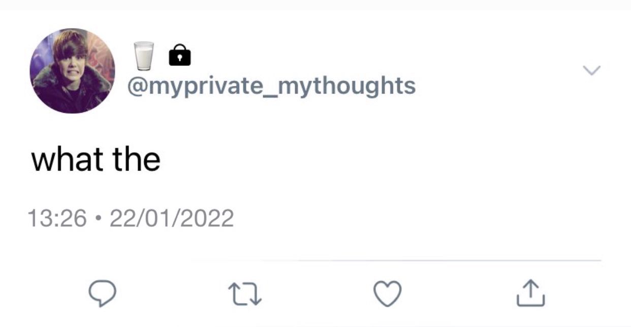Expand the tweet options chevron
Image resolution: width=631 pixels, height=327 pixels.
[x=591, y=70]
